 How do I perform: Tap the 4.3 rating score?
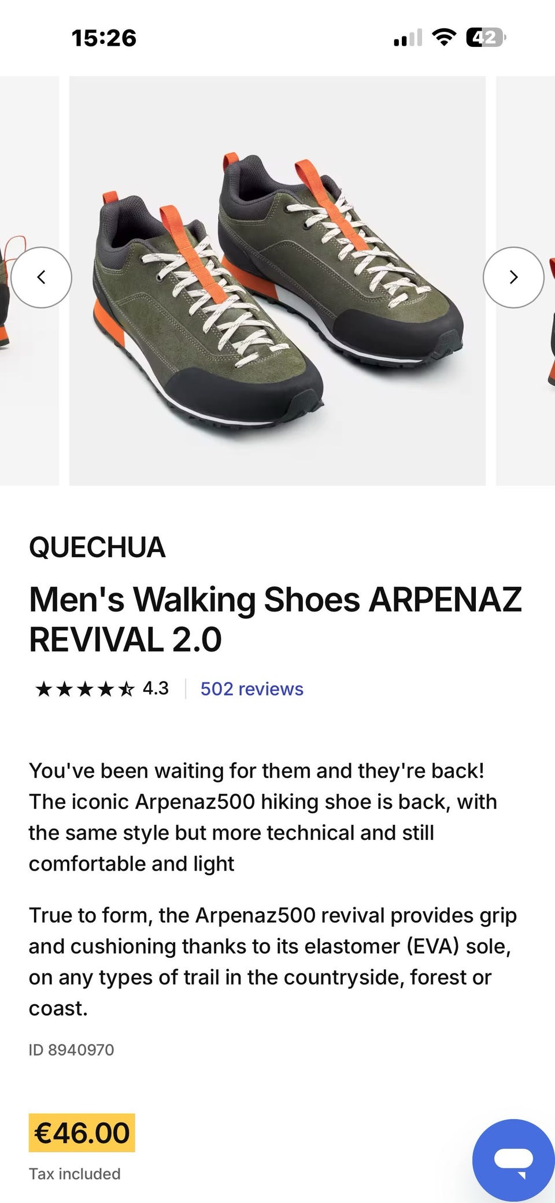tap(156, 689)
